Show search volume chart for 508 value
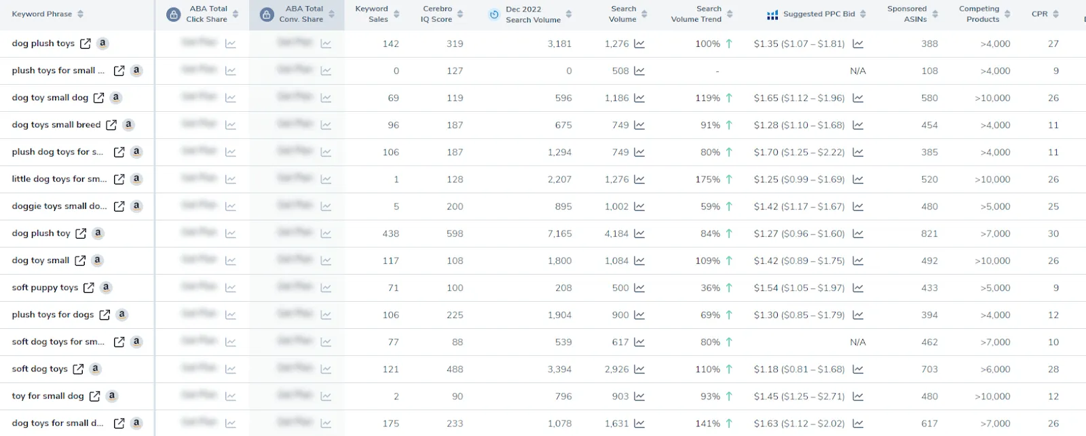 point(639,71)
